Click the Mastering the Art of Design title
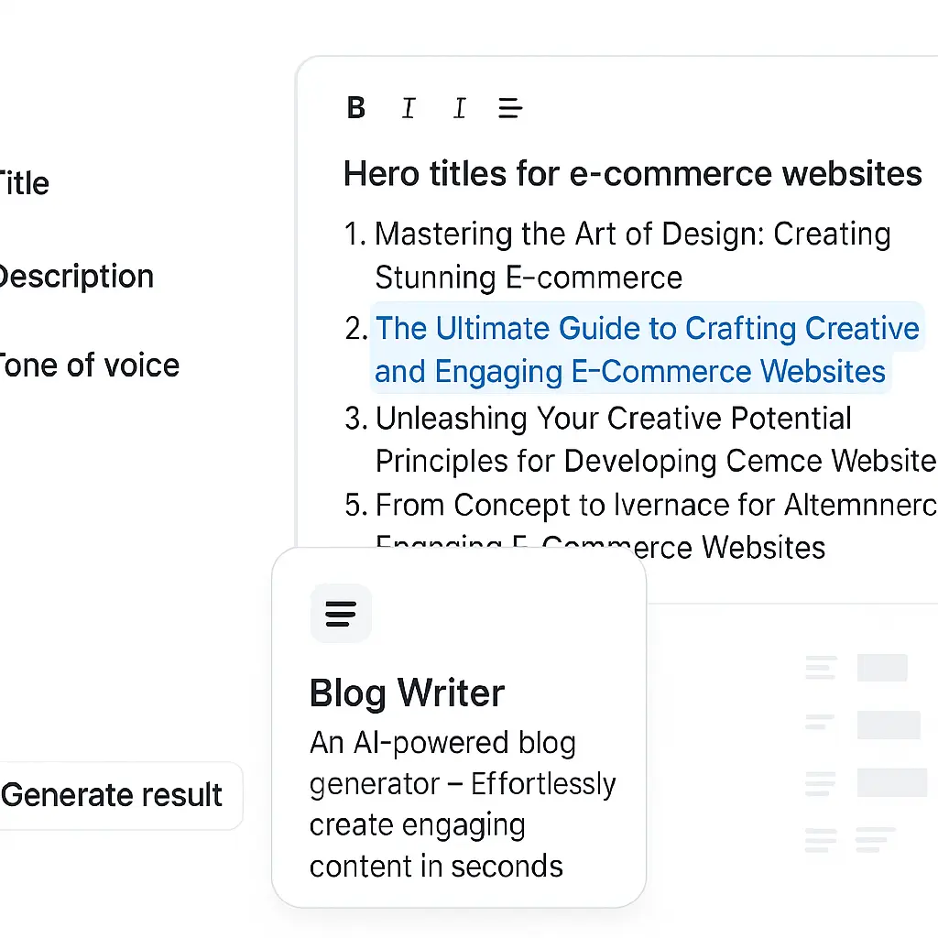The width and height of the screenshot is (938, 938). point(632,234)
